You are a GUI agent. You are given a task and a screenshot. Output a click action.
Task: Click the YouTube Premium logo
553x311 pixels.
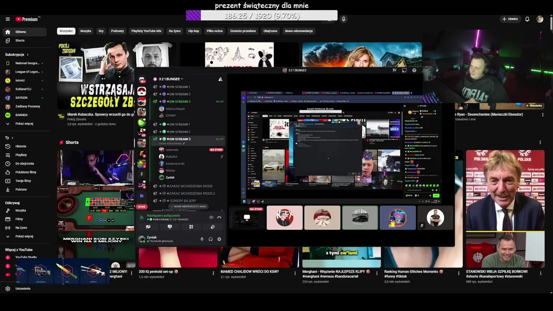[x=27, y=19]
